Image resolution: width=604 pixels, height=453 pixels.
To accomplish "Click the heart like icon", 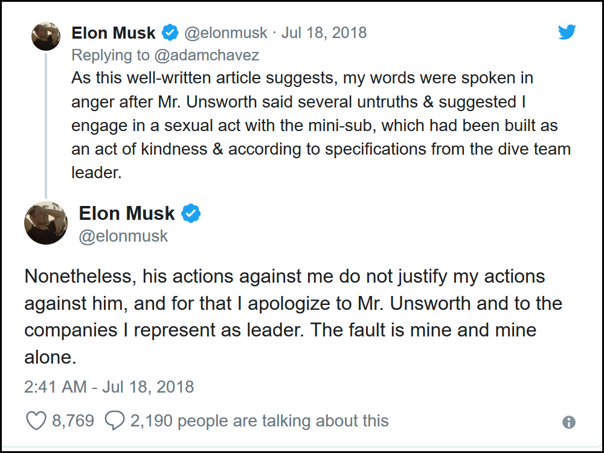I will tap(36, 420).
